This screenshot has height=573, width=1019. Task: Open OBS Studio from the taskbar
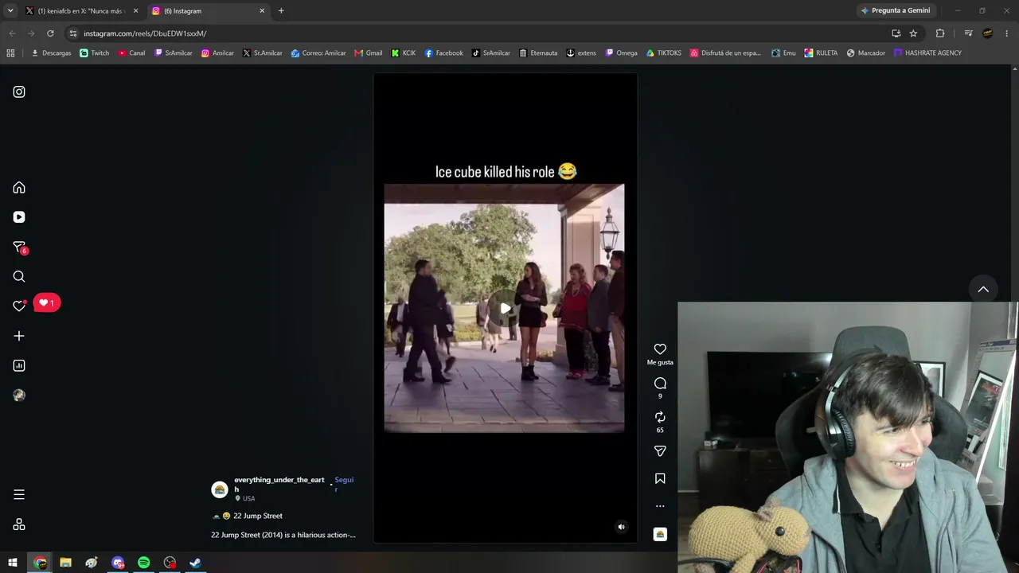(x=170, y=563)
